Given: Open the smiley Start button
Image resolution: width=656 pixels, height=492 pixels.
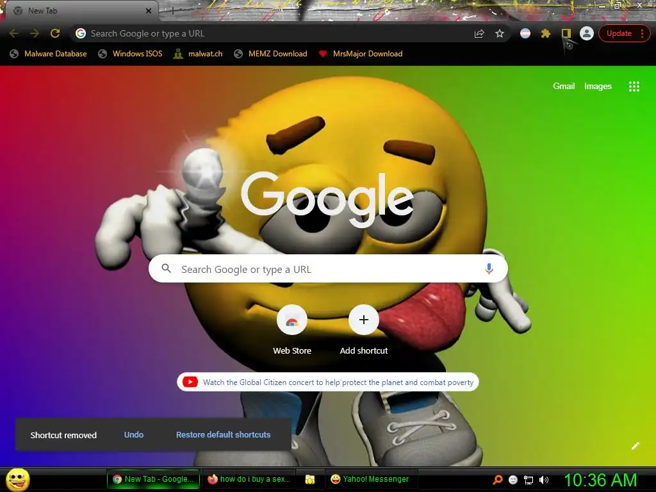Looking at the screenshot, I should click(x=18, y=479).
